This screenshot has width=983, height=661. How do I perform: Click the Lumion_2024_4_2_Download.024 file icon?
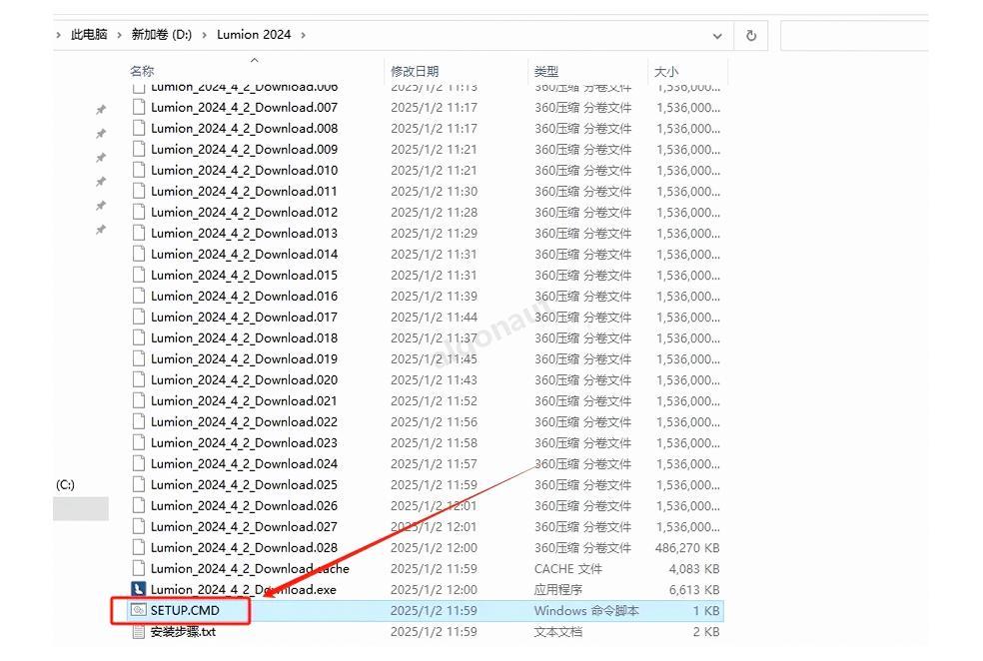[139, 463]
